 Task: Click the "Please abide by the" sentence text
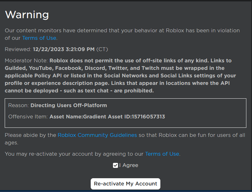tap(30, 135)
